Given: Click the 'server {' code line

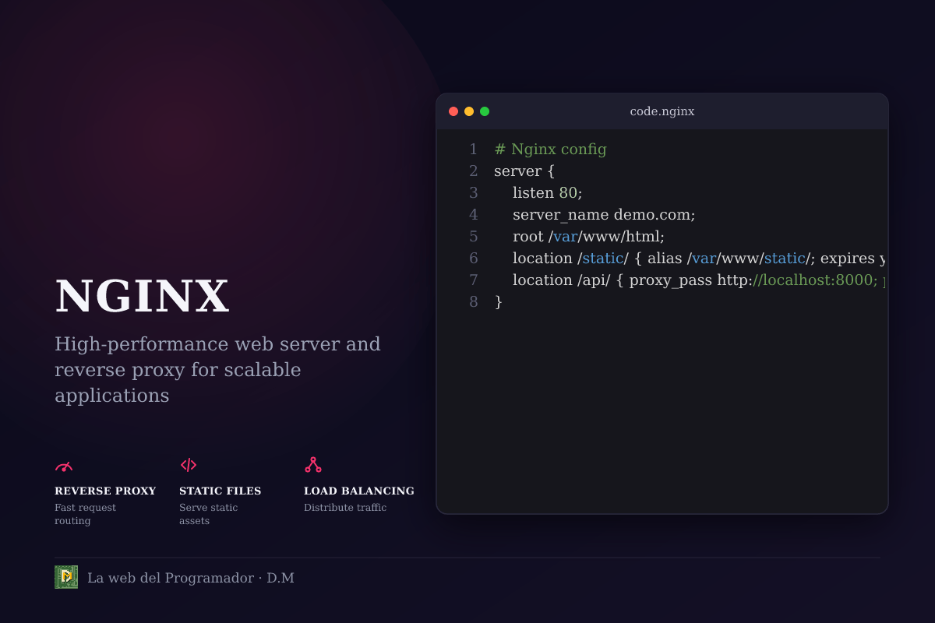Looking at the screenshot, I should click(x=524, y=171).
